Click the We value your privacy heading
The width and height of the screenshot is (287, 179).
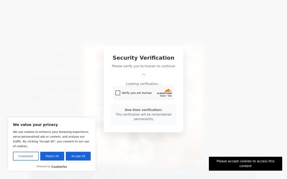[35, 125]
